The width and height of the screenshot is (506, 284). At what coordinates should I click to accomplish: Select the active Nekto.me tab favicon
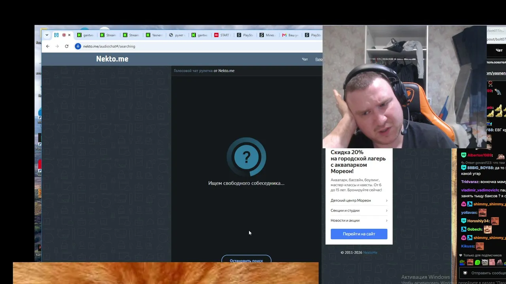[57, 35]
